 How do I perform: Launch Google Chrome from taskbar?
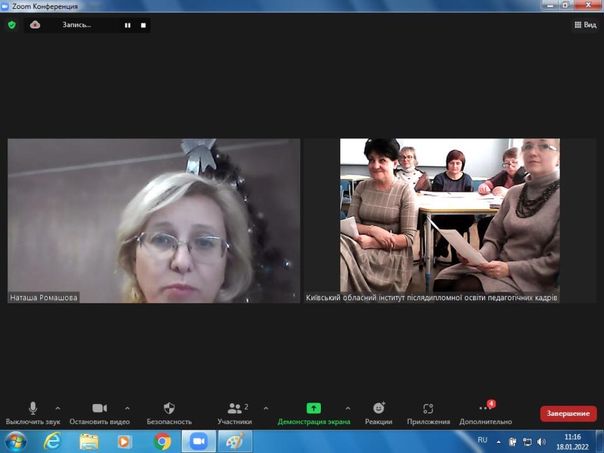tap(162, 442)
